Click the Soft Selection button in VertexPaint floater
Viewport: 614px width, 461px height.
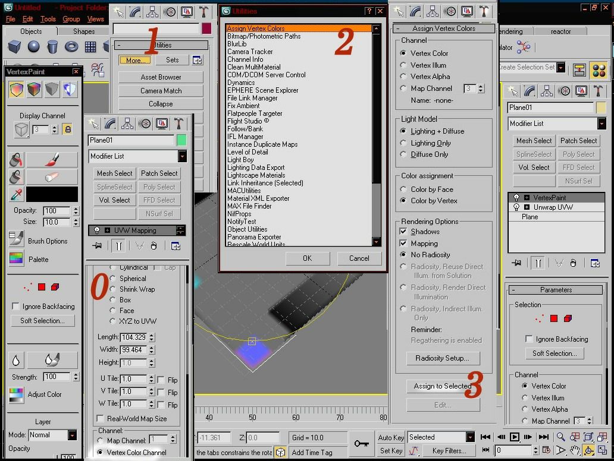pyautogui.click(x=43, y=321)
